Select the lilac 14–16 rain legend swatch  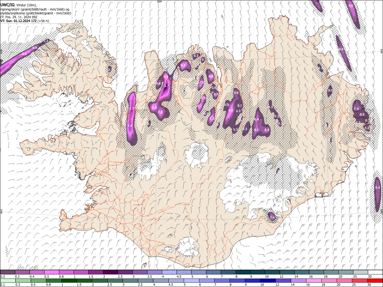298,280
